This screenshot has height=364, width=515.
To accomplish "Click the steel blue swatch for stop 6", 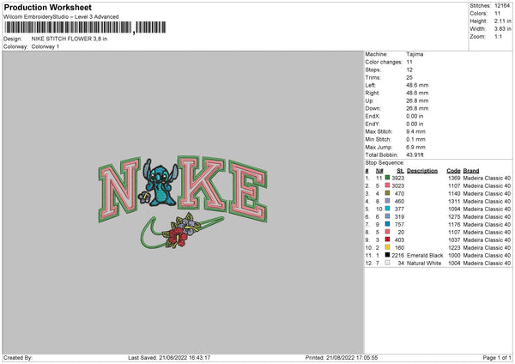I will pyautogui.click(x=388, y=216).
